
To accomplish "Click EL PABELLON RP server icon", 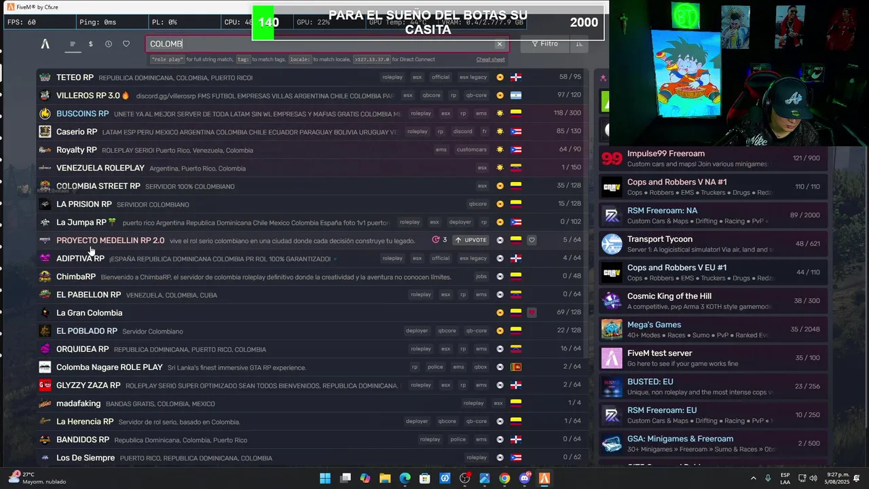I will tap(45, 295).
